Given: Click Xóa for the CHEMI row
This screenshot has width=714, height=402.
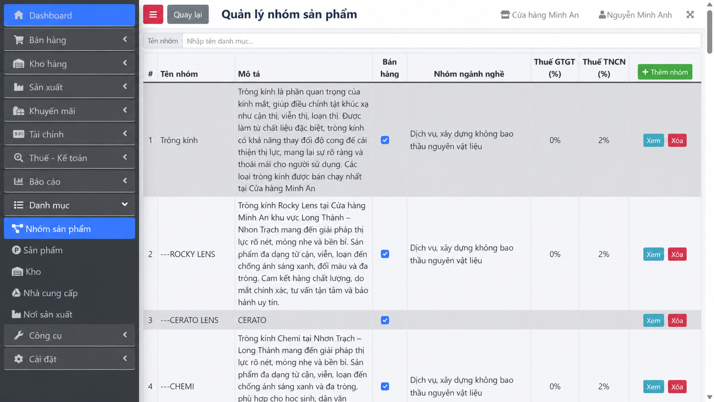Looking at the screenshot, I should coord(677,387).
